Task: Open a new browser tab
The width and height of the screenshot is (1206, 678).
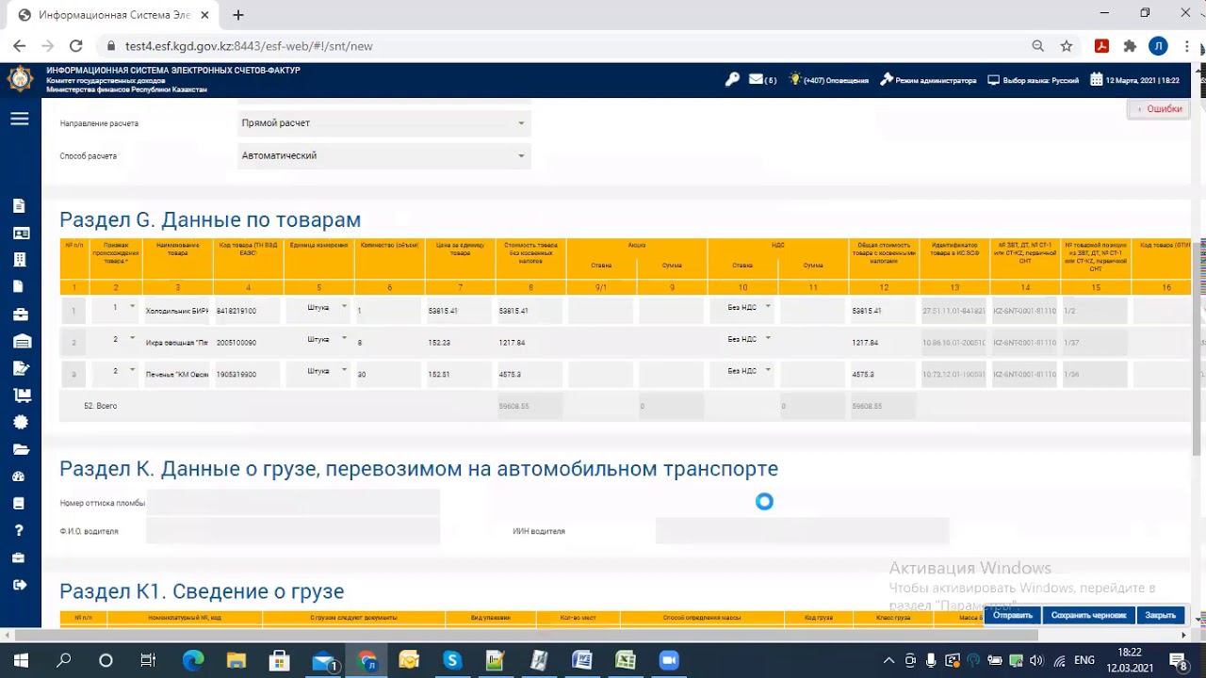Action: click(238, 15)
